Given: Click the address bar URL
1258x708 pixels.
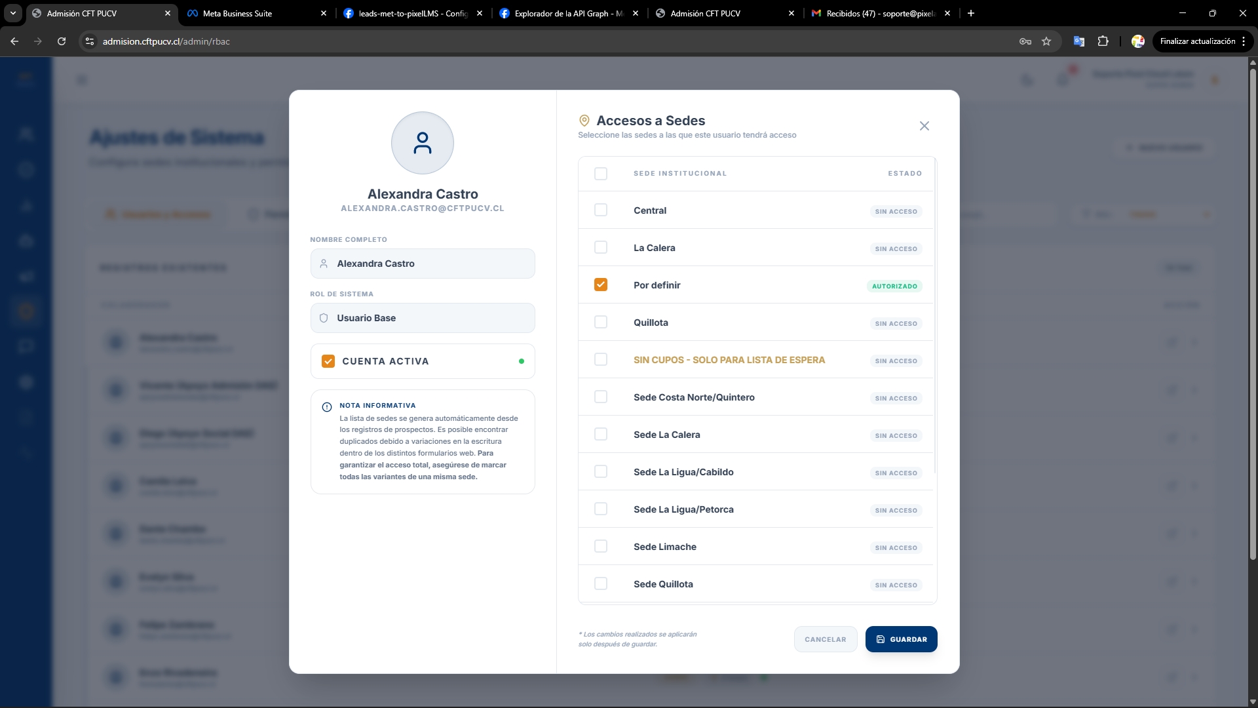Looking at the screenshot, I should tap(166, 41).
